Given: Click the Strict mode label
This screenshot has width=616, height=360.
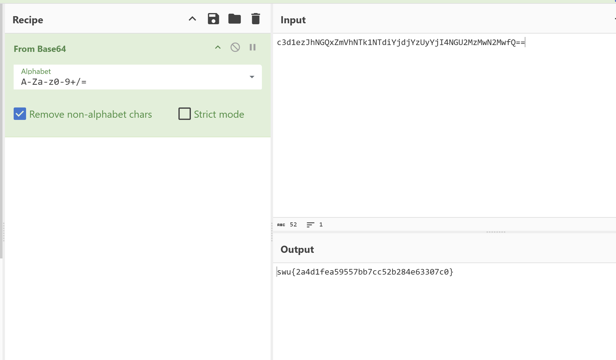Looking at the screenshot, I should pyautogui.click(x=219, y=114).
